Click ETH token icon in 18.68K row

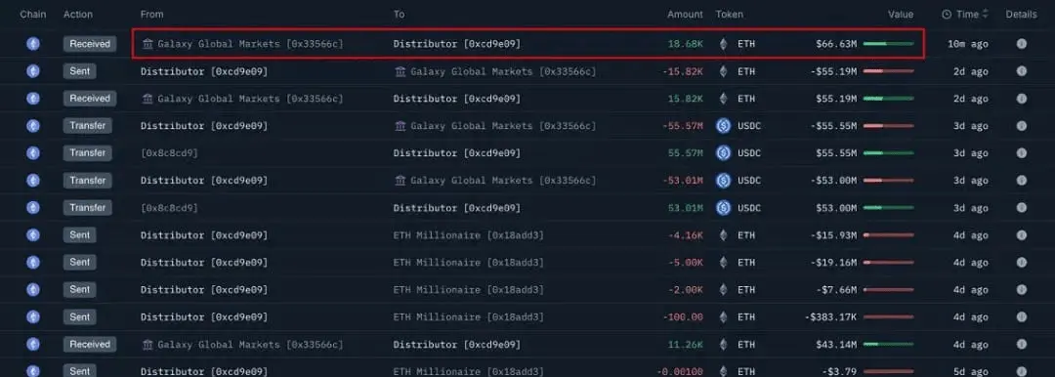pyautogui.click(x=723, y=44)
